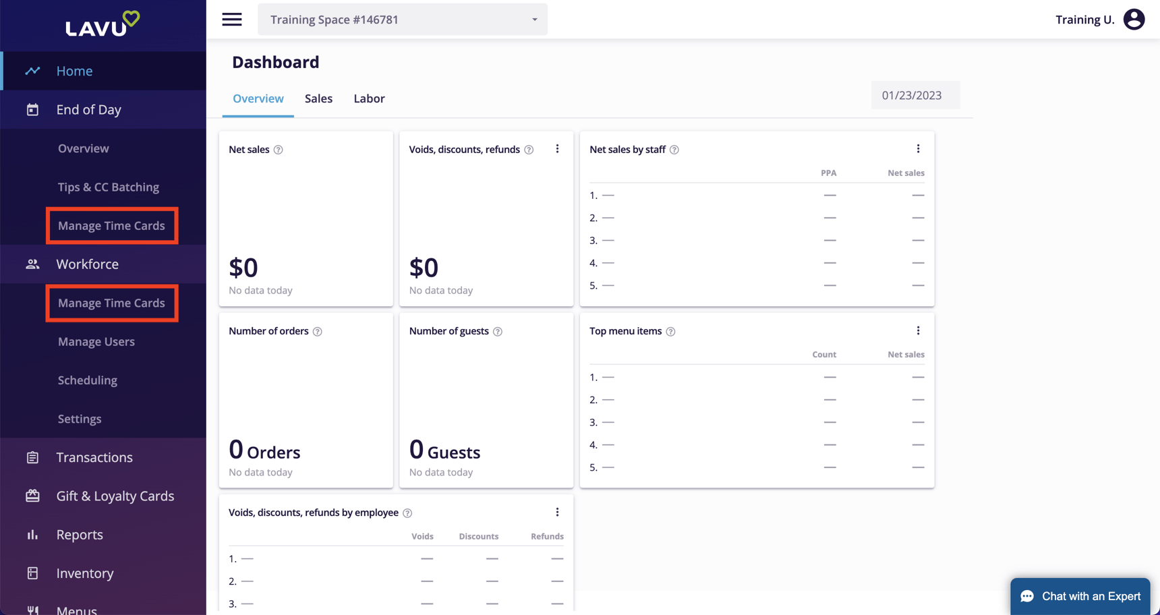This screenshot has height=615, width=1160.
Task: Switch to the Sales tab
Action: 318,98
